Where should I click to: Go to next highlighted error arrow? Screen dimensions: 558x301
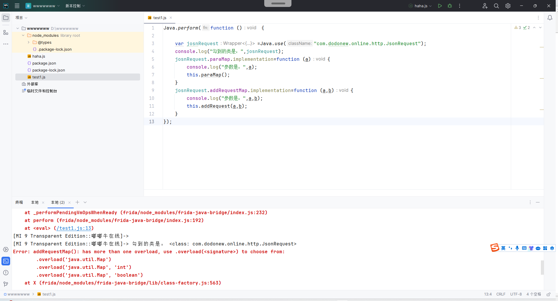[x=540, y=27]
